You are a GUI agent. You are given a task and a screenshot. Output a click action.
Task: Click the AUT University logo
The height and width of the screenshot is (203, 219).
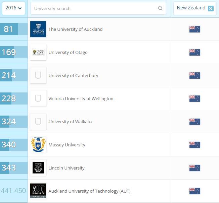(38, 191)
